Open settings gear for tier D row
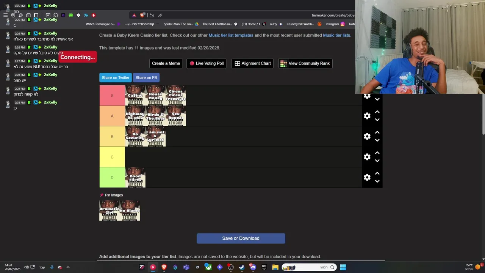485x273 pixels. point(367,177)
